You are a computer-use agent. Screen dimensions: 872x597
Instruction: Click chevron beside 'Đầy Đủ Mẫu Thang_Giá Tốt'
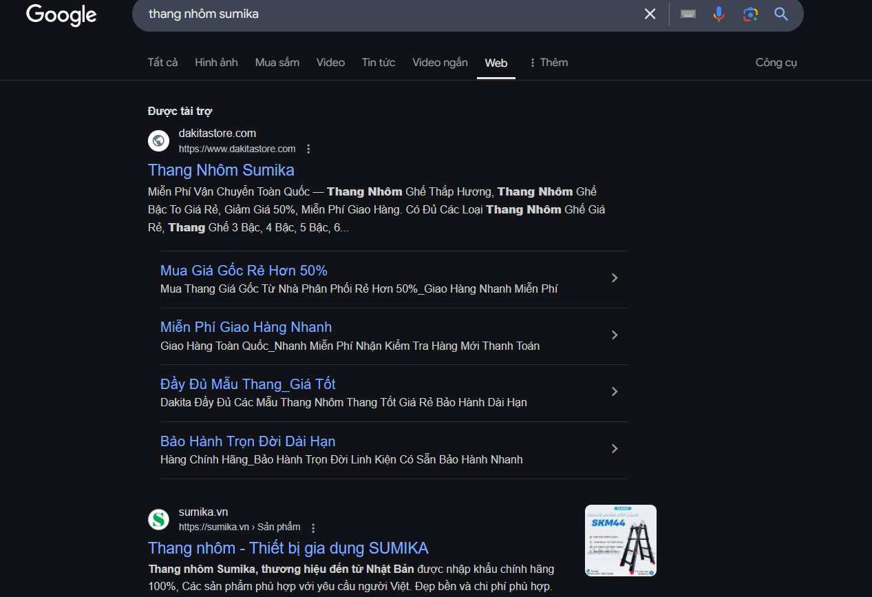click(x=615, y=392)
